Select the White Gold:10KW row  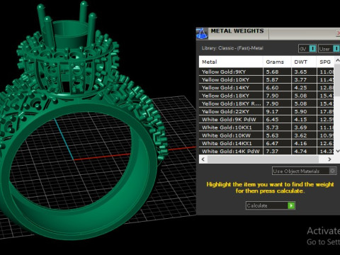click(266, 135)
